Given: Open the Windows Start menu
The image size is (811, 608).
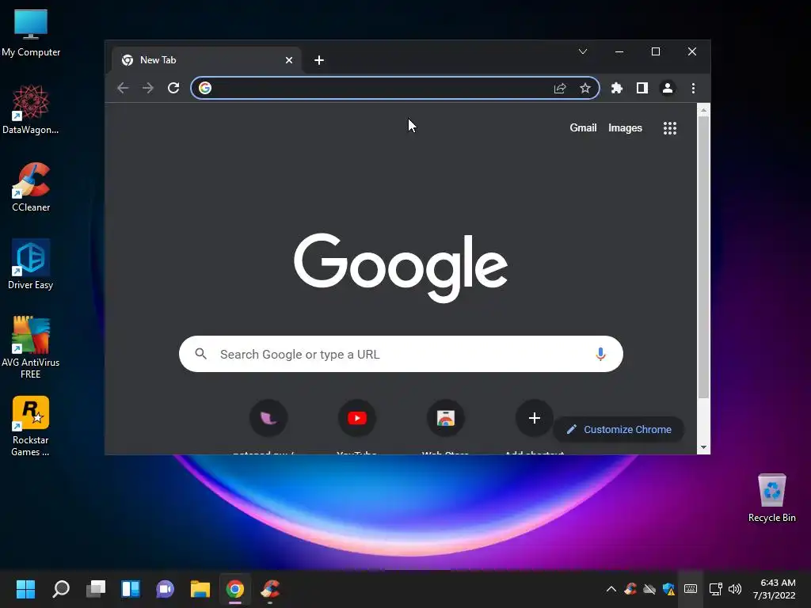Looking at the screenshot, I should coord(25,589).
